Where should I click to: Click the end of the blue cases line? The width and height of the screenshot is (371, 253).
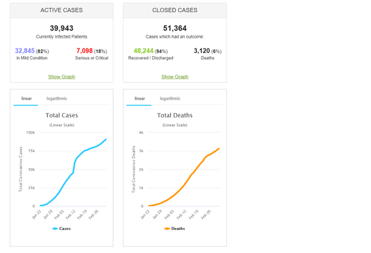coord(106,139)
